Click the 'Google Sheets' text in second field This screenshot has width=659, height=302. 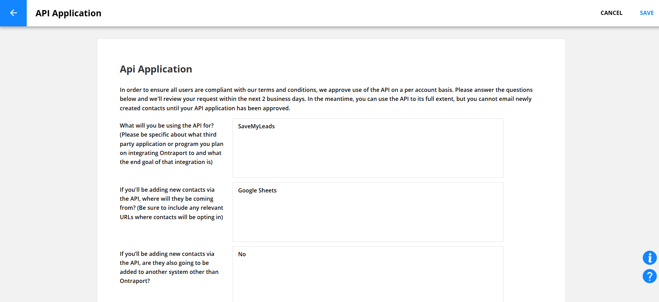tap(257, 191)
